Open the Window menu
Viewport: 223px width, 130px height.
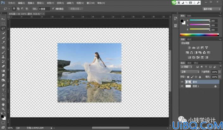click(90, 3)
